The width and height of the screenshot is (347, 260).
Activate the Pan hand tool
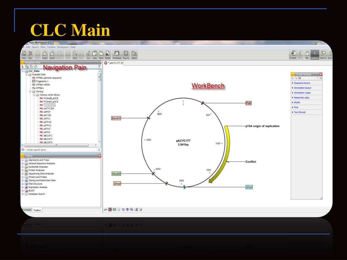[307, 55]
